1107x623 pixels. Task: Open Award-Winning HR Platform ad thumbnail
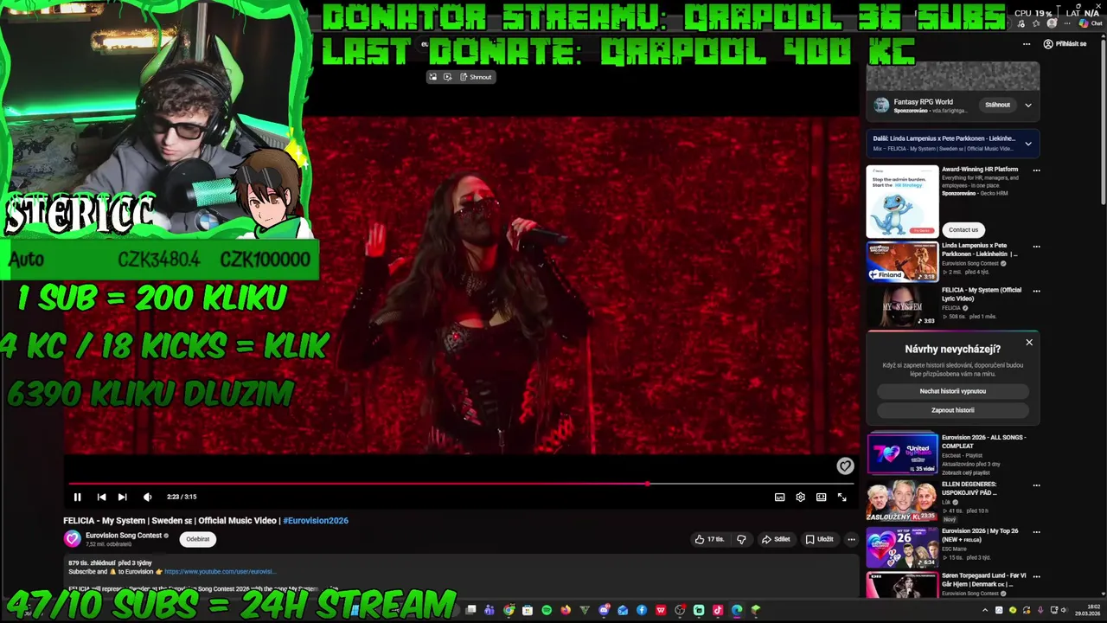click(902, 202)
